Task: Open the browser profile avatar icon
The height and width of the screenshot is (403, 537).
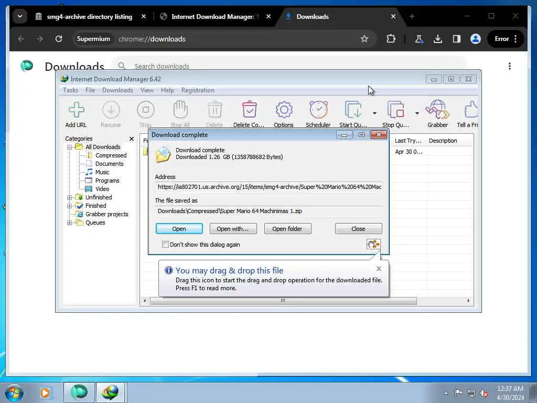Action: 475,39
